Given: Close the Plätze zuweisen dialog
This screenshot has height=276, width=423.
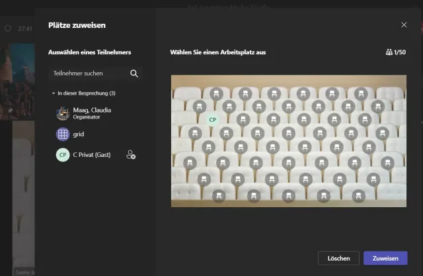Looking at the screenshot, I should pos(404,25).
